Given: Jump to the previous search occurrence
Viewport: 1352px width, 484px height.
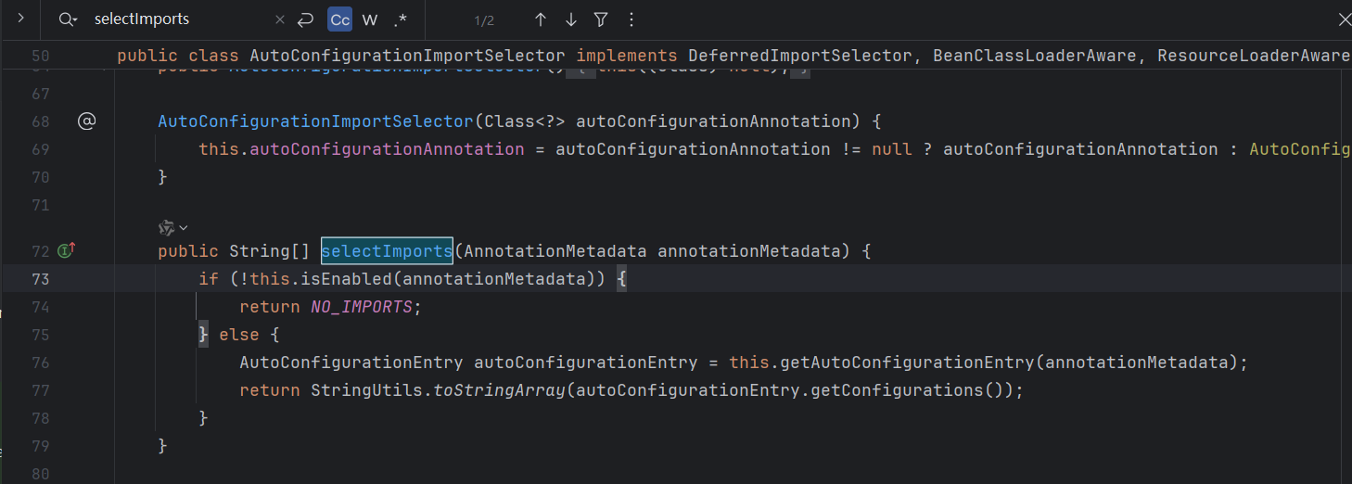Looking at the screenshot, I should tap(541, 19).
